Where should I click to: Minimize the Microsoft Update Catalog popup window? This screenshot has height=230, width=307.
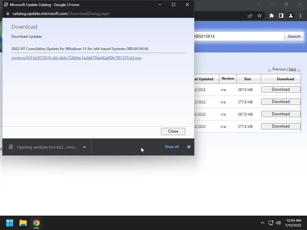pyautogui.click(x=160, y=4)
